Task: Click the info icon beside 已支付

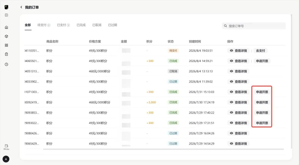Action: pos(68,25)
